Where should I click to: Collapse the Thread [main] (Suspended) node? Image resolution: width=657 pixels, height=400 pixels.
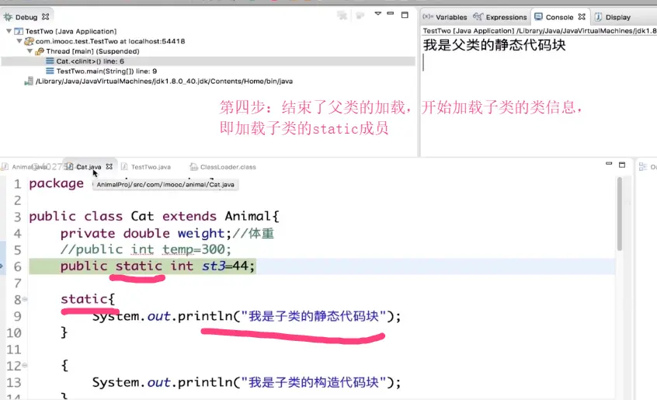click(x=30, y=51)
